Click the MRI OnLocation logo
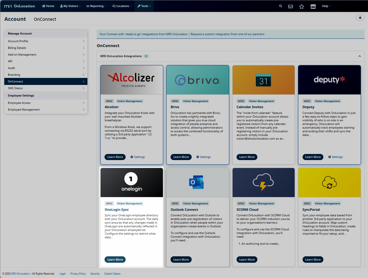The image size is (368, 278). [20, 6]
